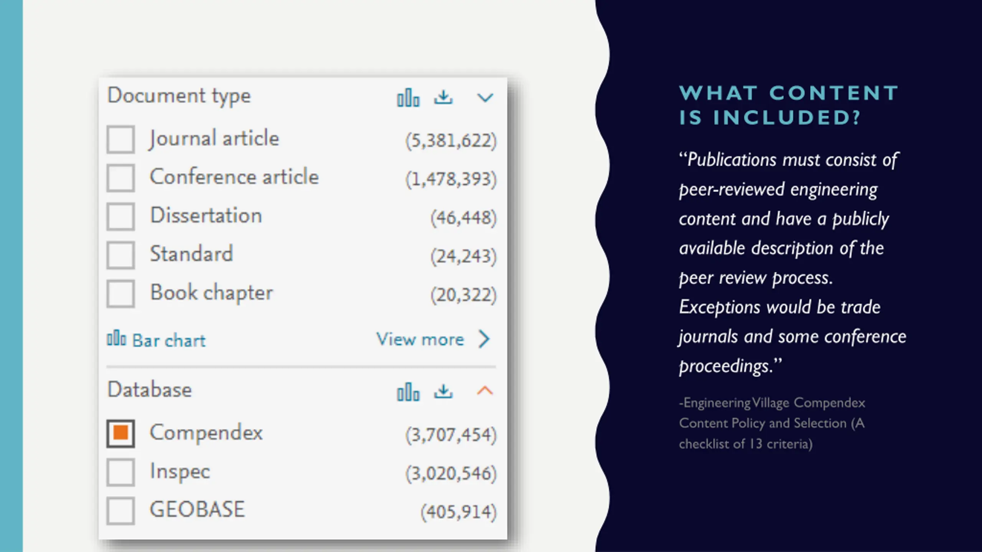The image size is (982, 552).
Task: Tick the Dissertation checkbox
Action: pos(120,217)
